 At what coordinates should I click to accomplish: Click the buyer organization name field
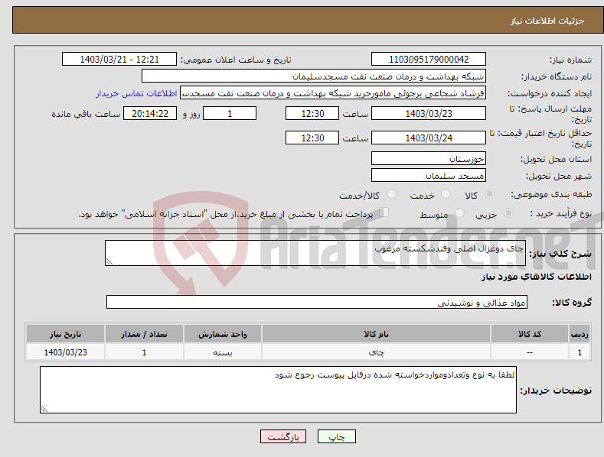[x=314, y=76]
